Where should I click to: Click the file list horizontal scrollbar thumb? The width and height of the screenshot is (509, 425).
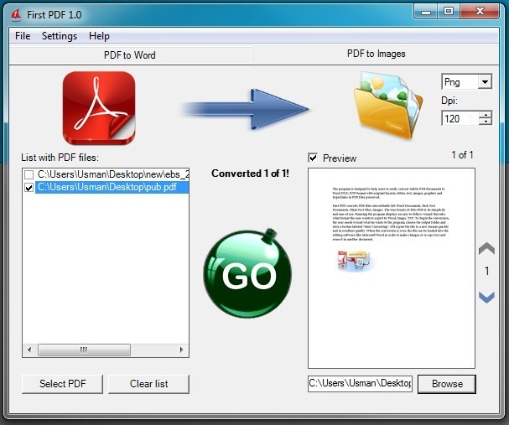tap(84, 350)
